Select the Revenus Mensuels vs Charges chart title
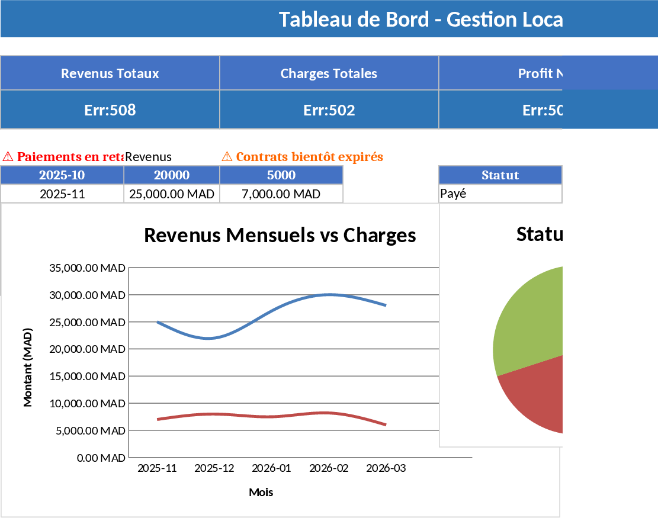 (x=280, y=236)
